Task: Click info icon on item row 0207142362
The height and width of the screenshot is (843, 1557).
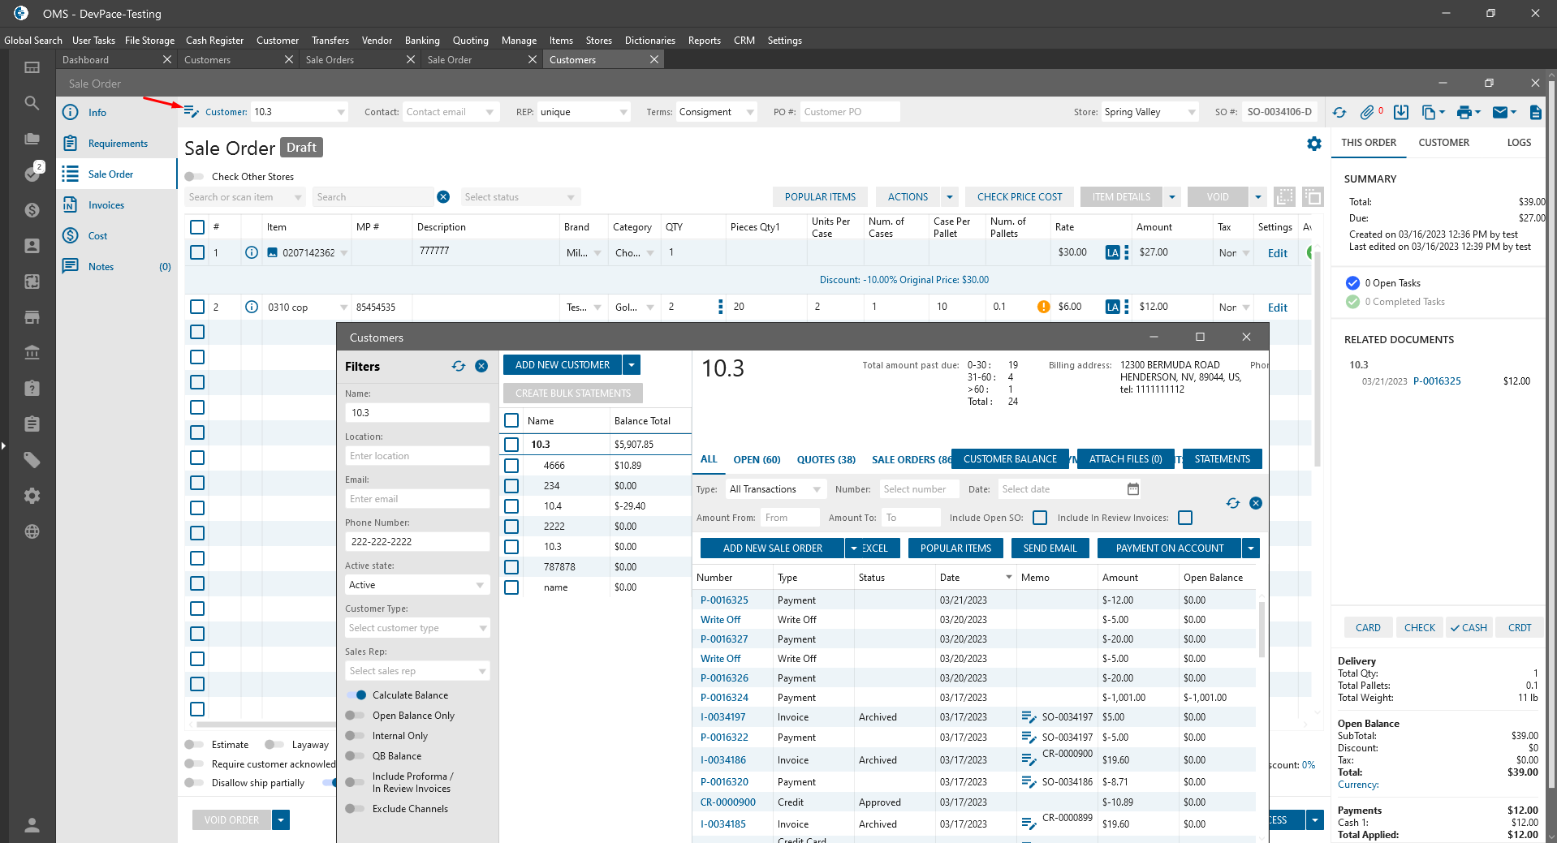Action: (252, 252)
